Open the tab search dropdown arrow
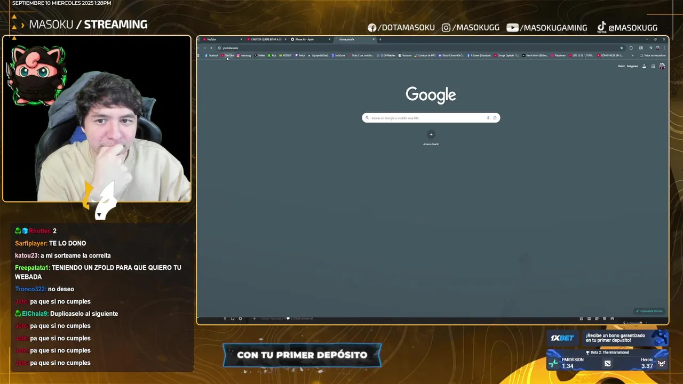Viewport: 683px width, 384px height. [x=198, y=39]
